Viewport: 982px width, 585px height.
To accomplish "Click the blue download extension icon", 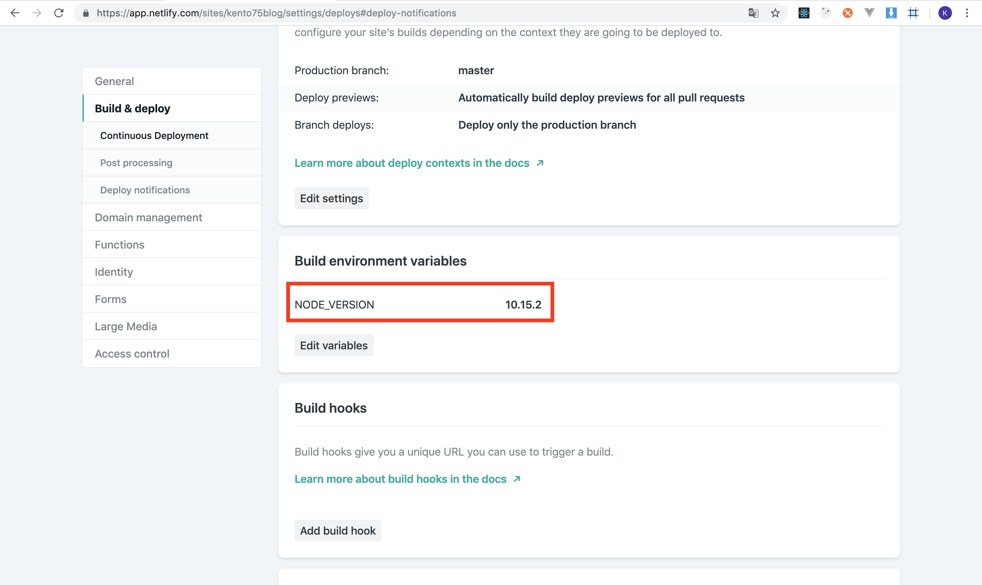I will point(891,13).
